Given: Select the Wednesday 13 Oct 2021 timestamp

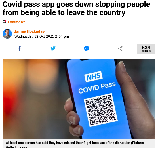Looking at the screenshot, I should click(x=42, y=37).
